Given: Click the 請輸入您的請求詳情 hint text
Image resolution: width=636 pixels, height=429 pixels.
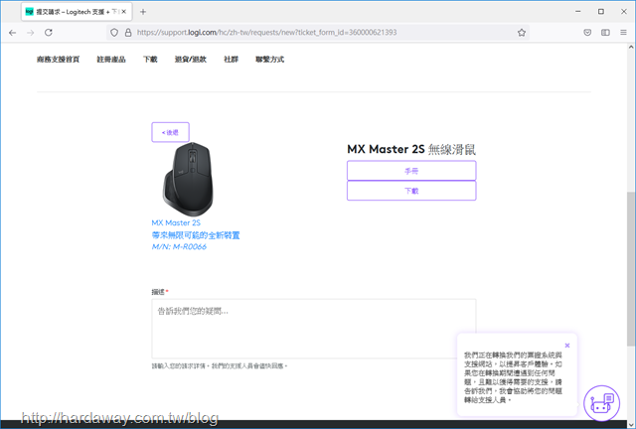Looking at the screenshot, I should point(220,366).
